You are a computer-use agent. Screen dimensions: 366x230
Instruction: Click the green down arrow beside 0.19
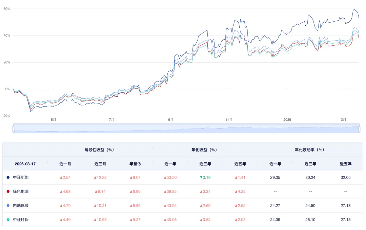[x=201, y=177]
